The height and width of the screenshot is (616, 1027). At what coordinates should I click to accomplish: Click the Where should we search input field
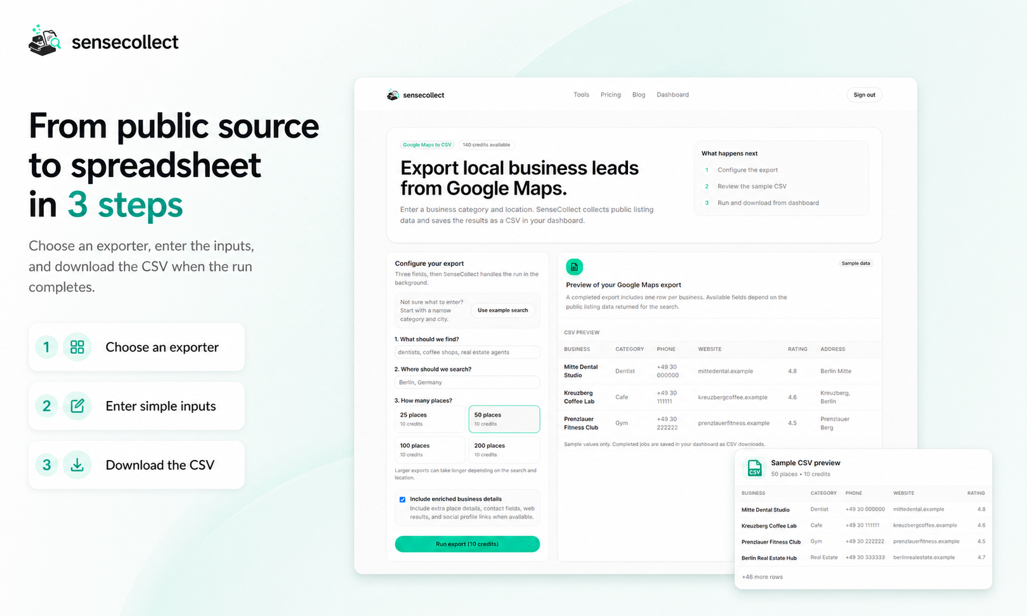tap(468, 383)
